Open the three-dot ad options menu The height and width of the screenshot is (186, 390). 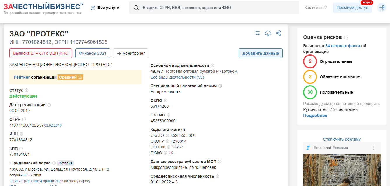pos(374,148)
